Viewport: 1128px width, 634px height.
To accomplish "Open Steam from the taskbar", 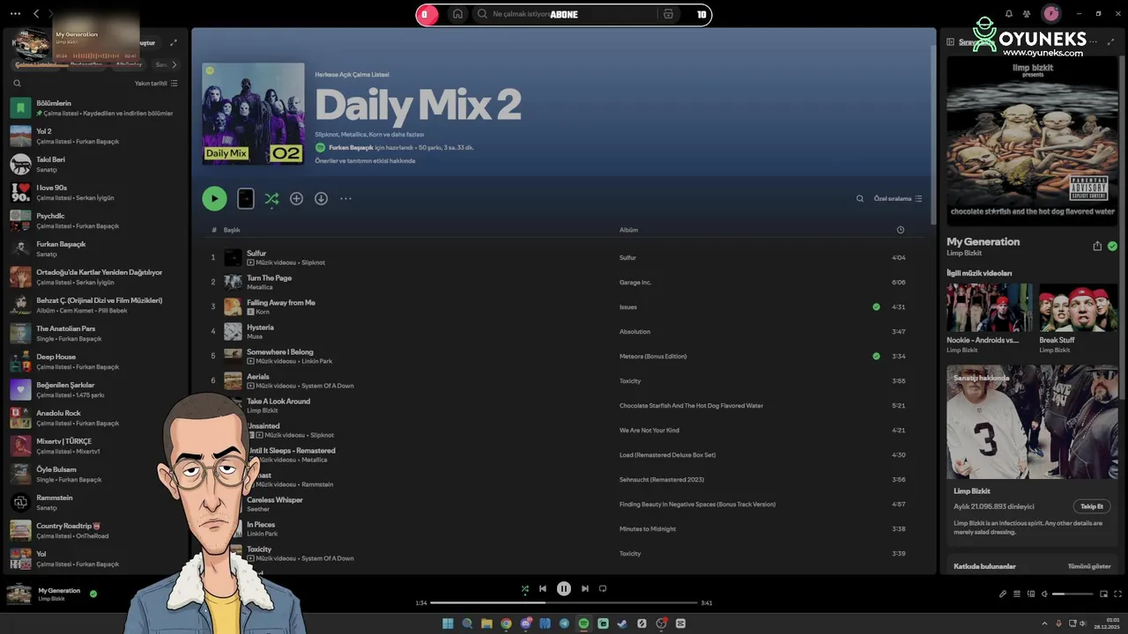I will [x=622, y=623].
